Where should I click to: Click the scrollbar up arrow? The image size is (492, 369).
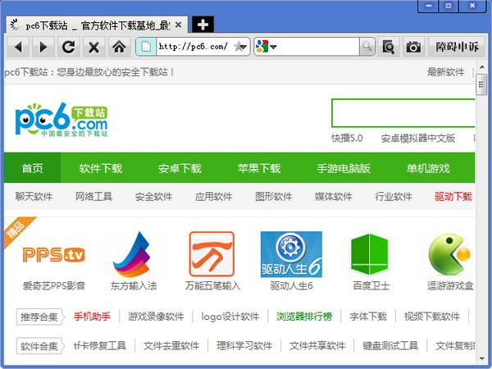[481, 67]
